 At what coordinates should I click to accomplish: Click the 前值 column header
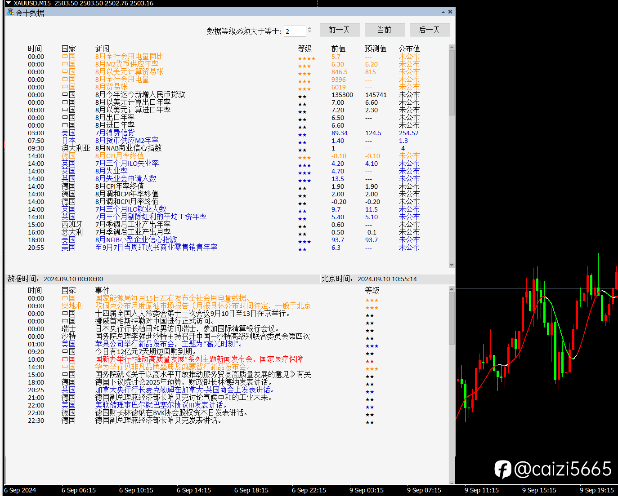pyautogui.click(x=338, y=49)
